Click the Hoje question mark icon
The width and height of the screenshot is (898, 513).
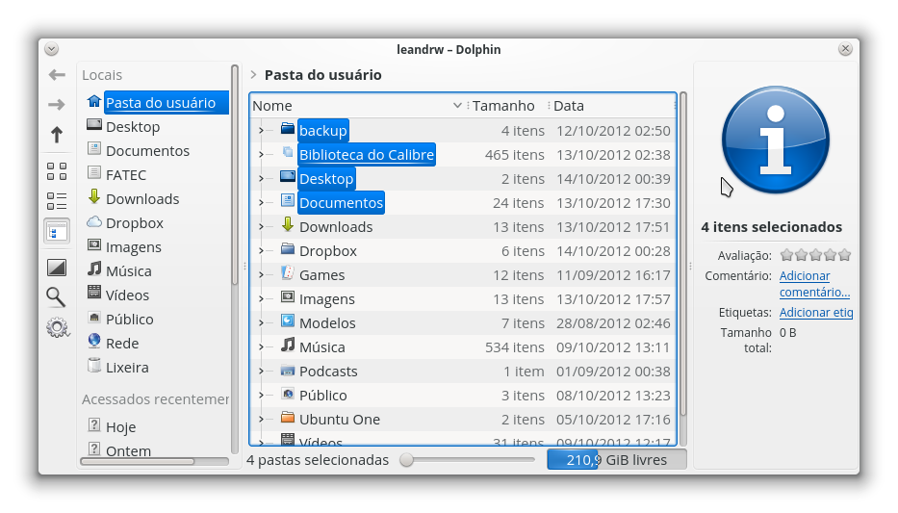(x=94, y=425)
